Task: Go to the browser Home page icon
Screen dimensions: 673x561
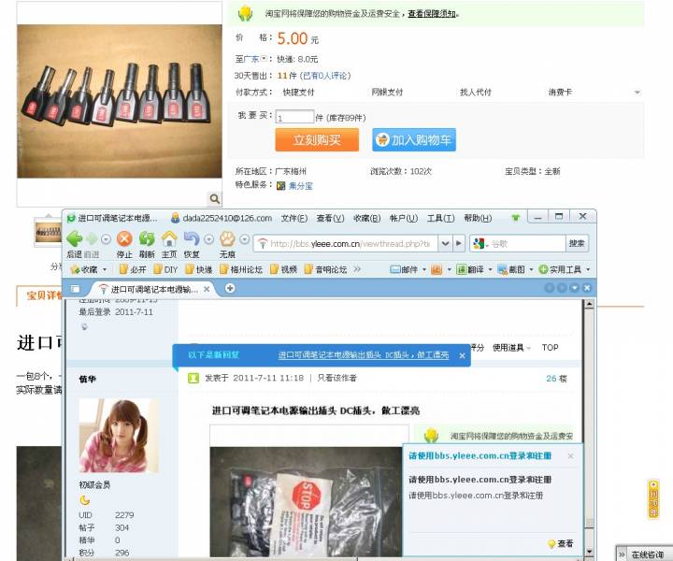Action: pyautogui.click(x=169, y=239)
